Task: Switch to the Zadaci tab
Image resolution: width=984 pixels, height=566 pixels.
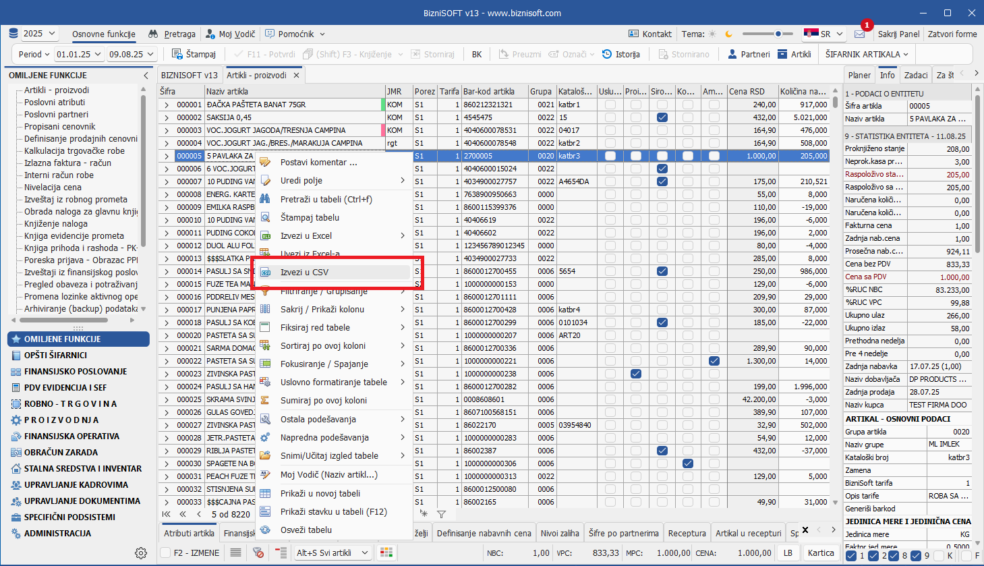Action: 915,75
